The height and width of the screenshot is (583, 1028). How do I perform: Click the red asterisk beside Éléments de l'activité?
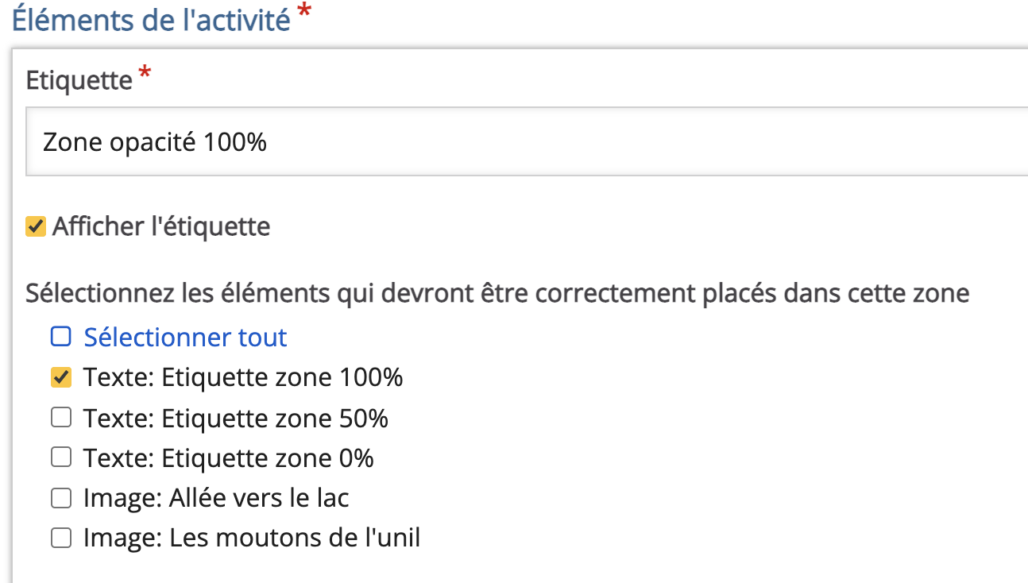click(x=303, y=11)
